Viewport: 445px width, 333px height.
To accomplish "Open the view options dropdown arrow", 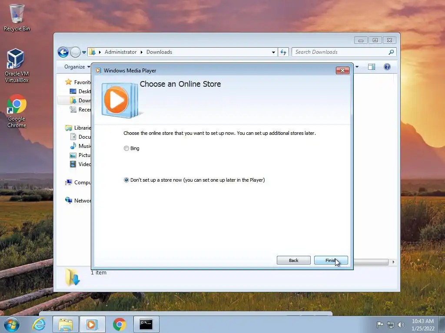I will point(357,67).
